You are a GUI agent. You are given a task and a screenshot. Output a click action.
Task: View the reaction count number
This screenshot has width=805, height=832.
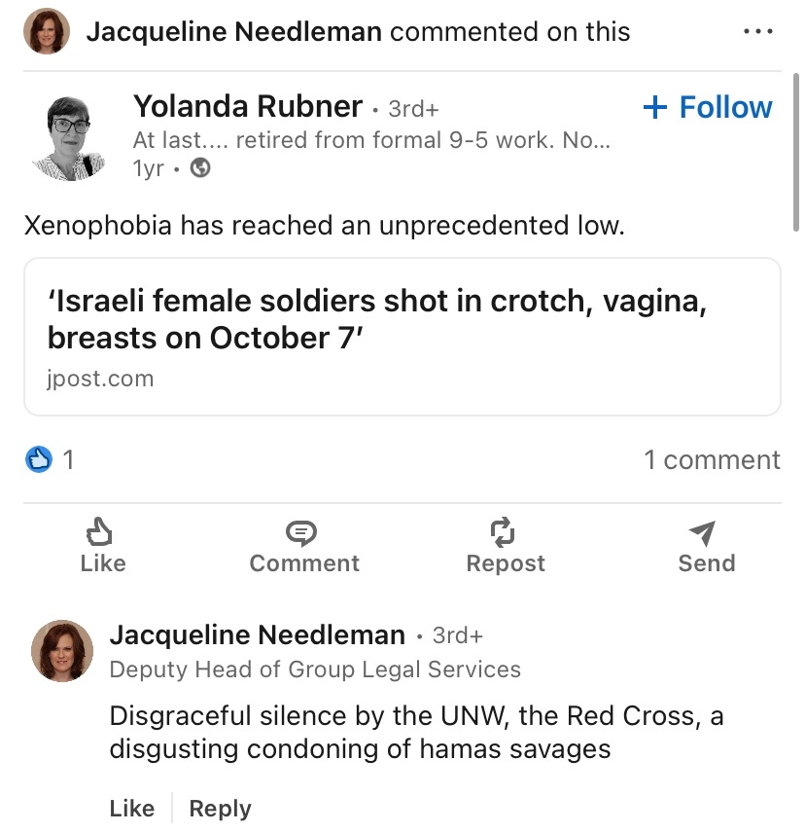(68, 459)
